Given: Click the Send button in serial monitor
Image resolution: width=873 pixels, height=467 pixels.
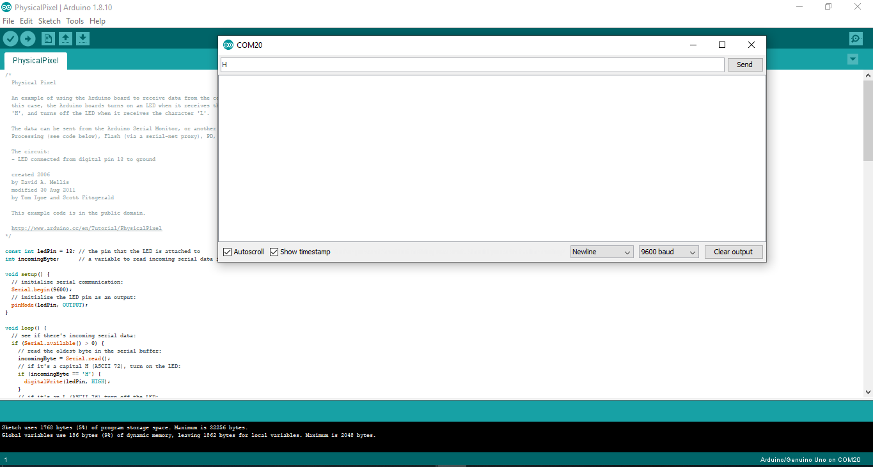Looking at the screenshot, I should tap(744, 65).
